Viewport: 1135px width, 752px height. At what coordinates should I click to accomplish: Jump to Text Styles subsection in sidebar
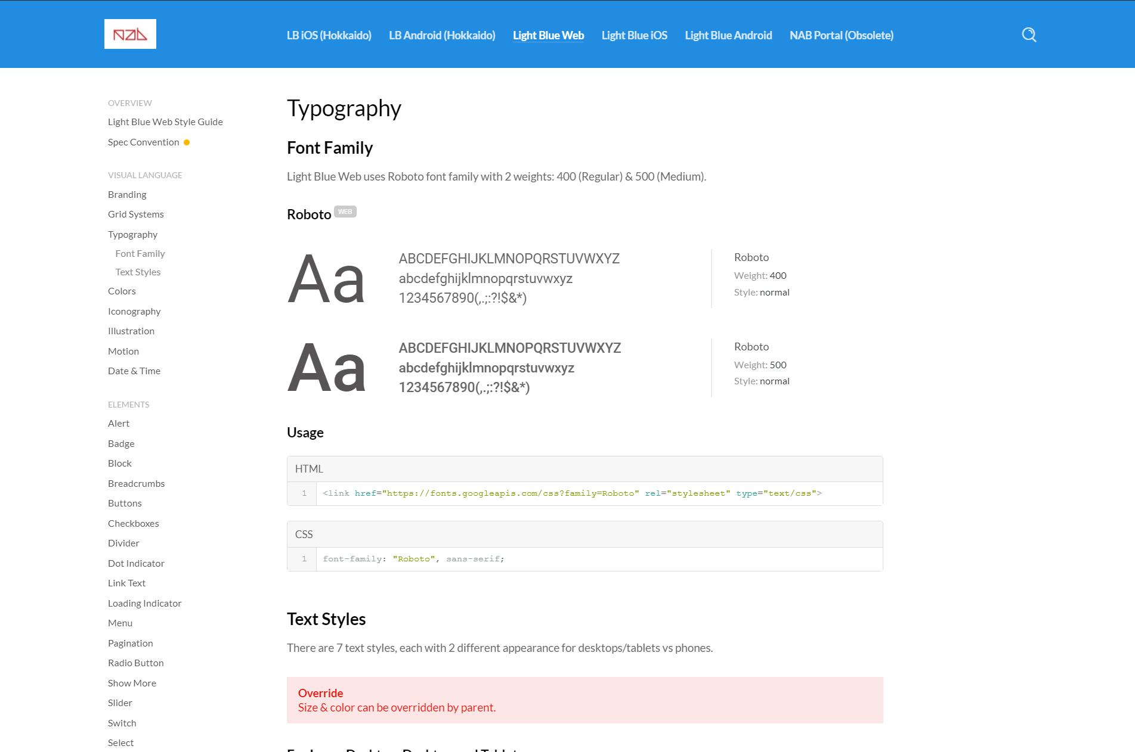(138, 272)
